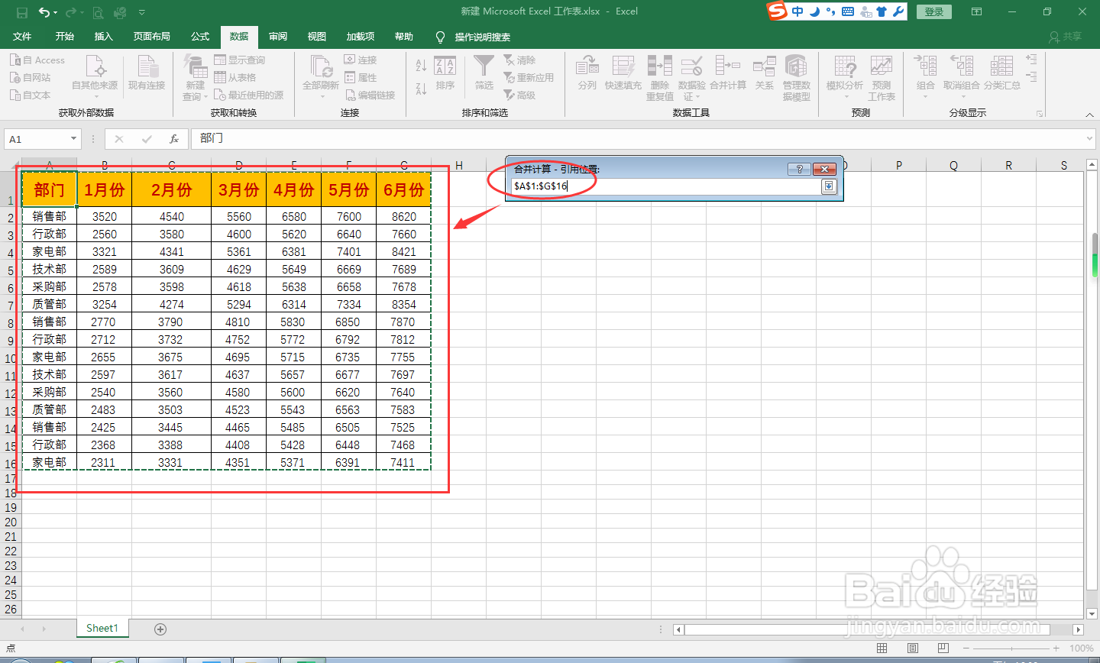Expand What-If Analysis (模拟分析) dropdown

(x=845, y=96)
